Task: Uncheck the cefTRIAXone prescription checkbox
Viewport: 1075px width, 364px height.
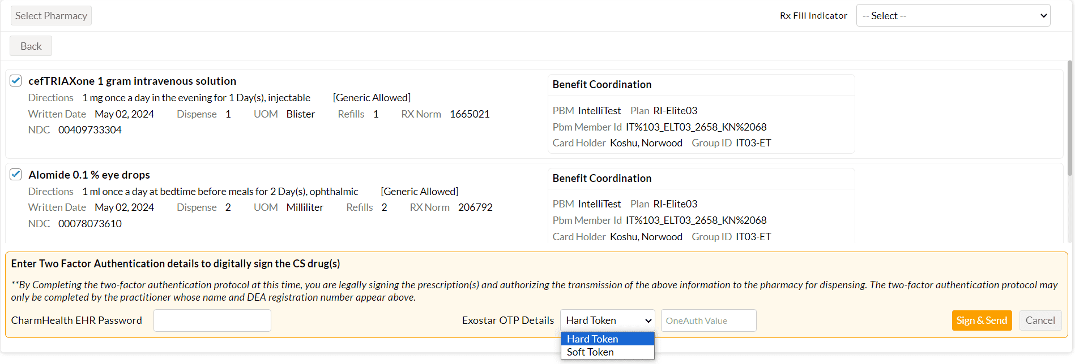Action: tap(16, 81)
